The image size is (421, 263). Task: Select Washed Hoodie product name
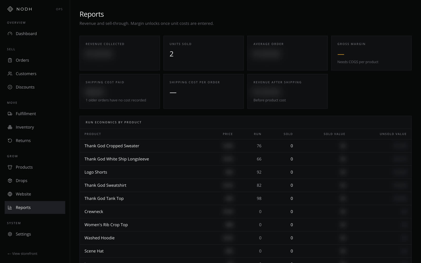coord(99,238)
